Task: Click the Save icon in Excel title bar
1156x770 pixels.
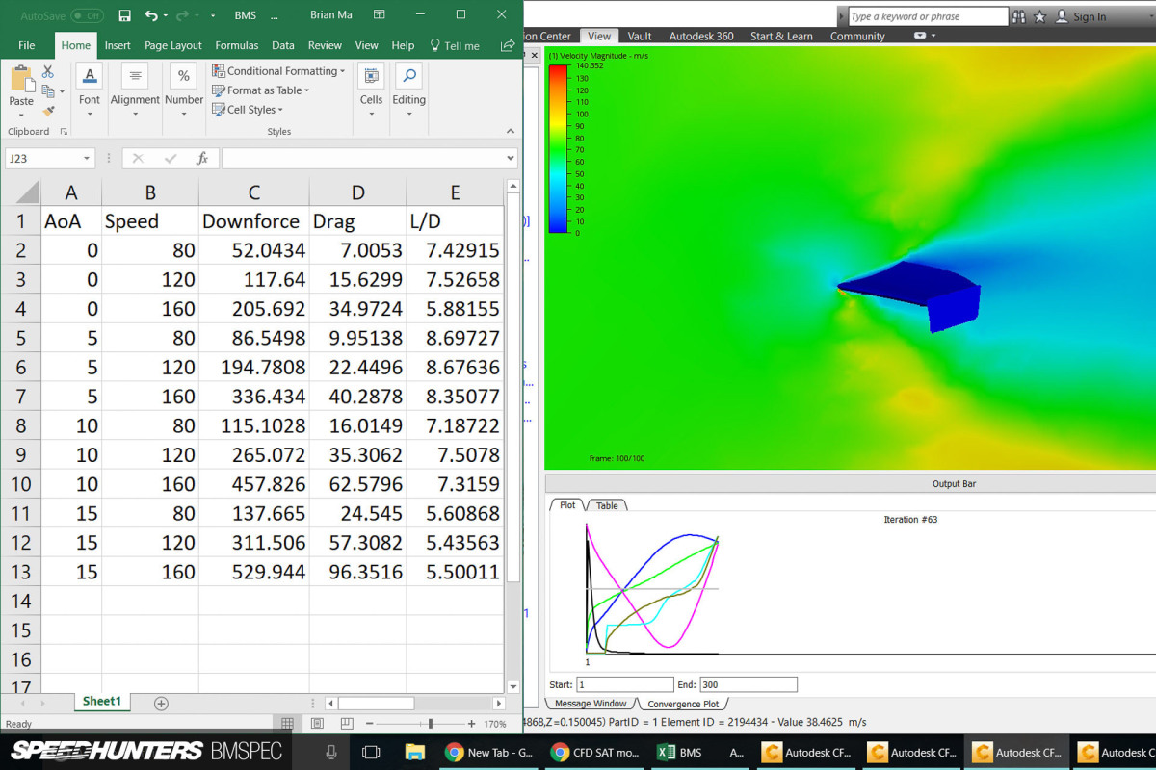Action: (124, 15)
